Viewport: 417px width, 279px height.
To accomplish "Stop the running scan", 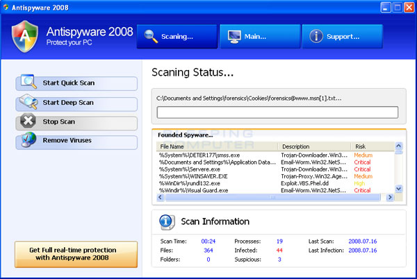I will click(76, 123).
